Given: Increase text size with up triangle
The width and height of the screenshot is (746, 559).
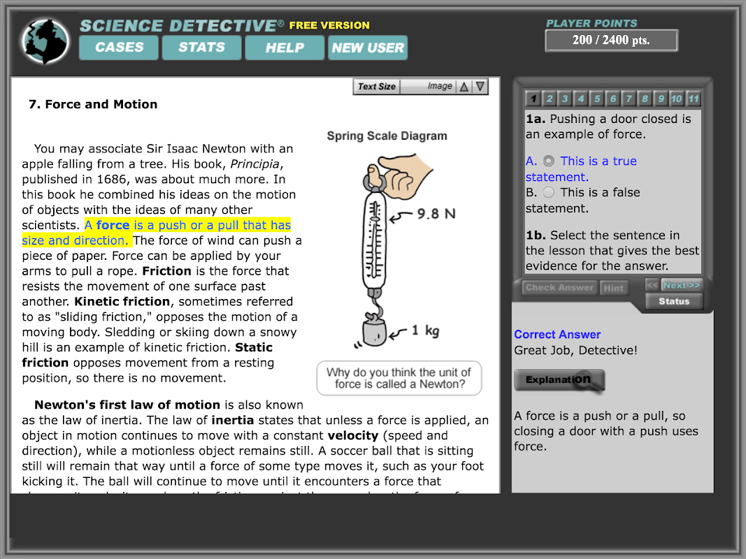Looking at the screenshot, I should pyautogui.click(x=464, y=87).
